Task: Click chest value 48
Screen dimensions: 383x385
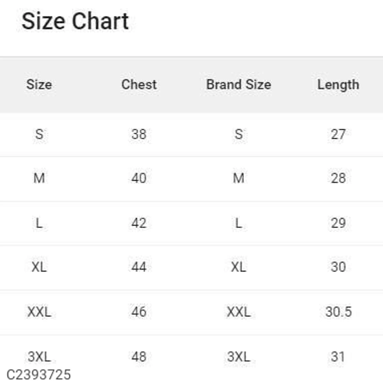Action: [139, 356]
